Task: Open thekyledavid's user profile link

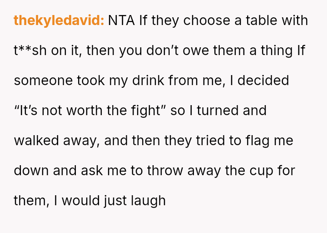Action: tap(59, 20)
